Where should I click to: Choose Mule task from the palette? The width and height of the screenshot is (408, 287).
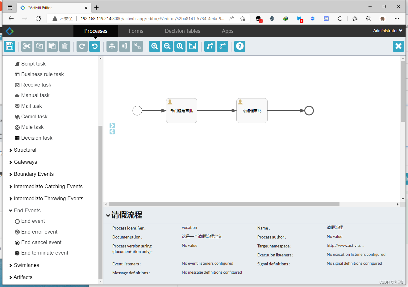pyautogui.click(x=29, y=127)
